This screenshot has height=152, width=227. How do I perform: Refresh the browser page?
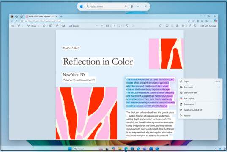pos(16,21)
